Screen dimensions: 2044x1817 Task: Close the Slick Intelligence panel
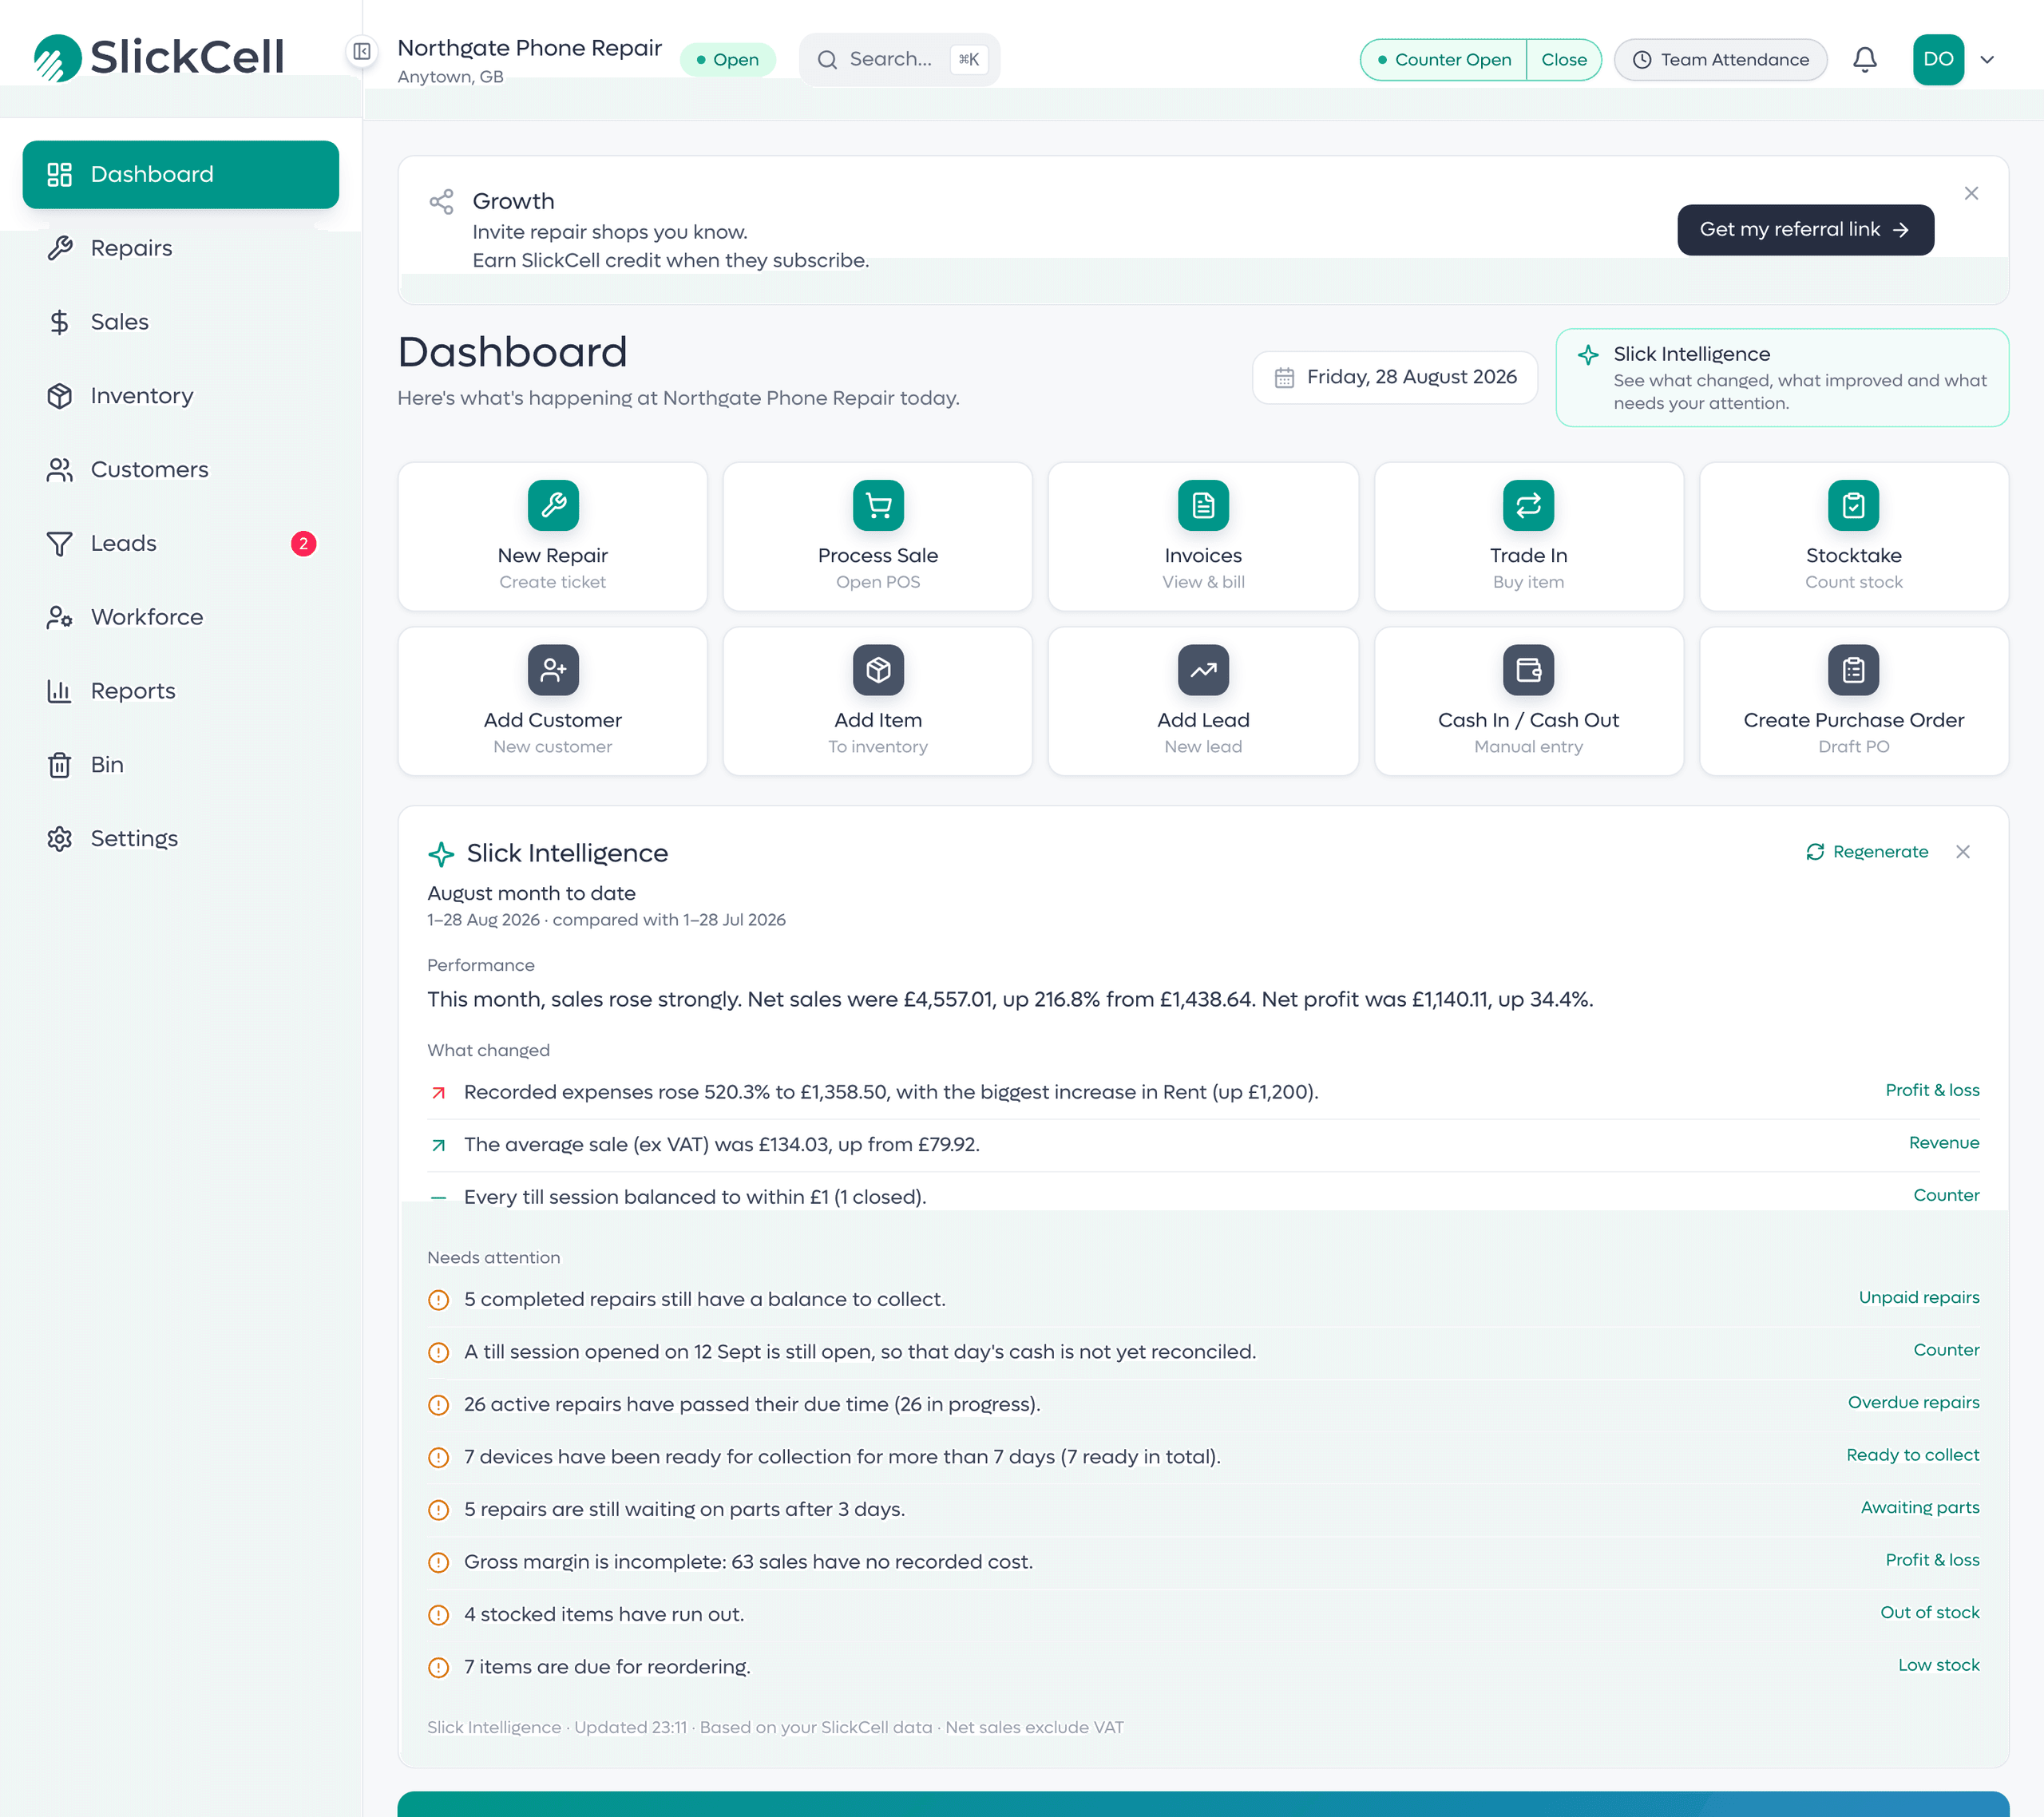pos(1963,852)
